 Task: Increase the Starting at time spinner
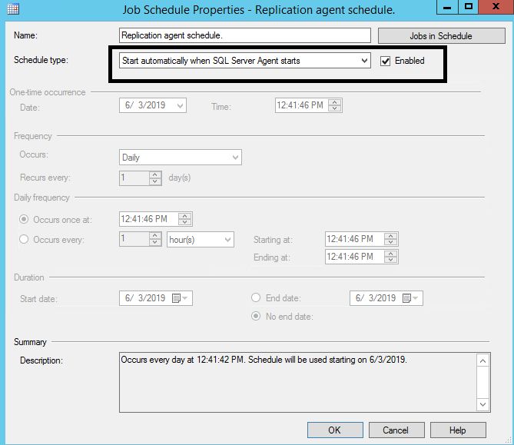(x=391, y=236)
